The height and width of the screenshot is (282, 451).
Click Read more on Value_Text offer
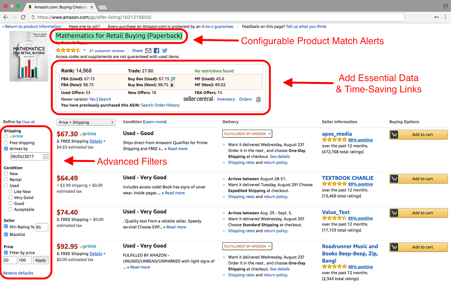point(176,227)
